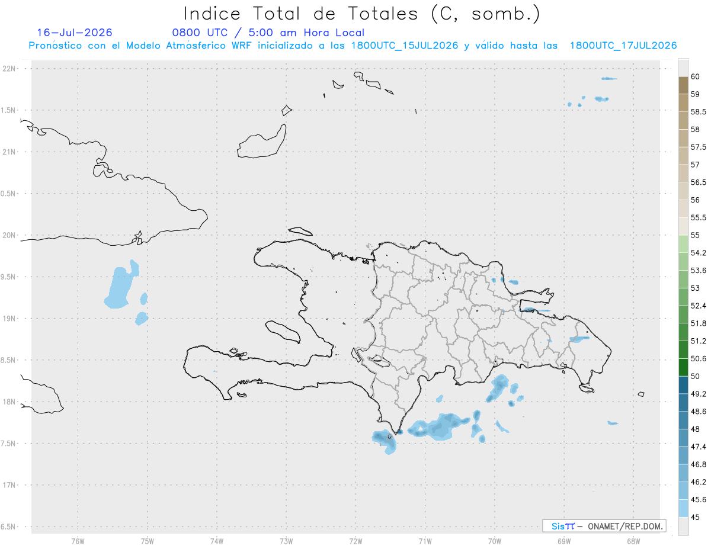Click the legend value "49.2"
This screenshot has height=549, width=711.
(699, 394)
